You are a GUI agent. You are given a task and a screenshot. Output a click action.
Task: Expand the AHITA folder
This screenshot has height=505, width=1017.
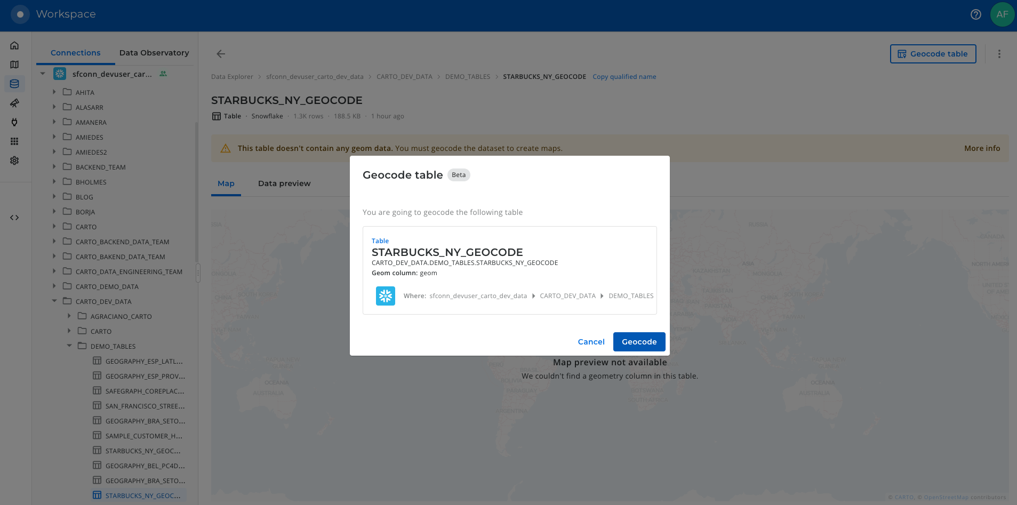(x=54, y=92)
